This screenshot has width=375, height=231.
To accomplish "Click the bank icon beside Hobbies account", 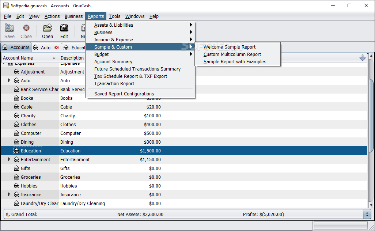I will [x=16, y=186].
